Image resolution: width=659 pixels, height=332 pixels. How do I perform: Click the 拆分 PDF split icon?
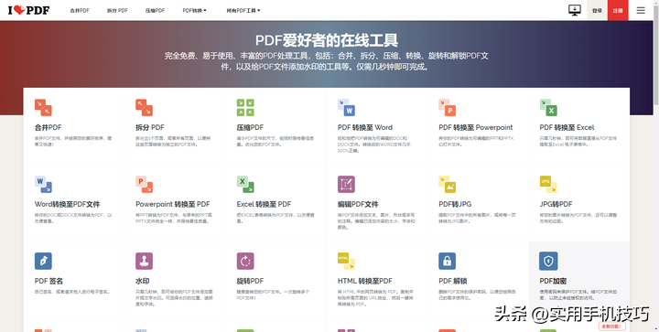click(145, 107)
